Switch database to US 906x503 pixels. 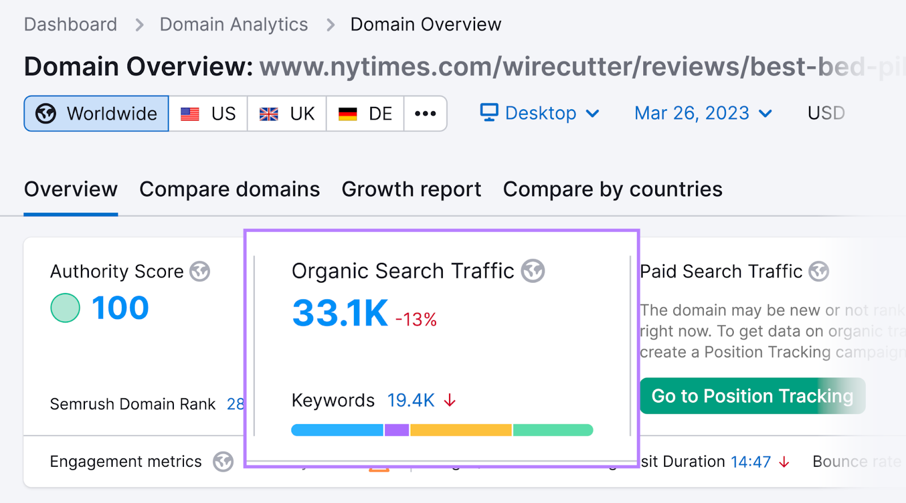click(208, 114)
